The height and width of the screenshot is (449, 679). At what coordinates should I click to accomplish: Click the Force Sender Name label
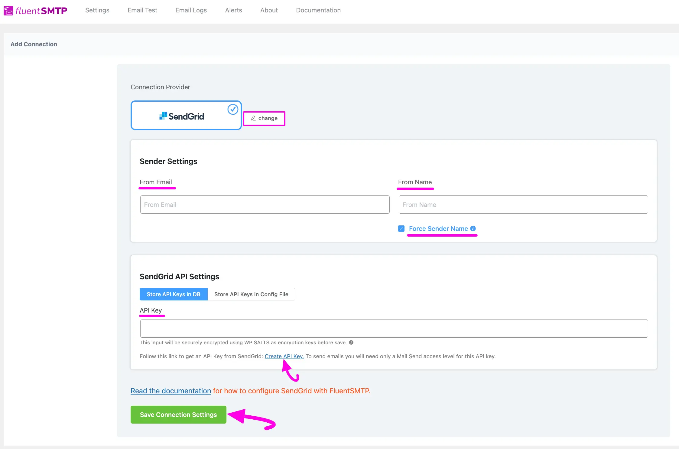(x=438, y=229)
